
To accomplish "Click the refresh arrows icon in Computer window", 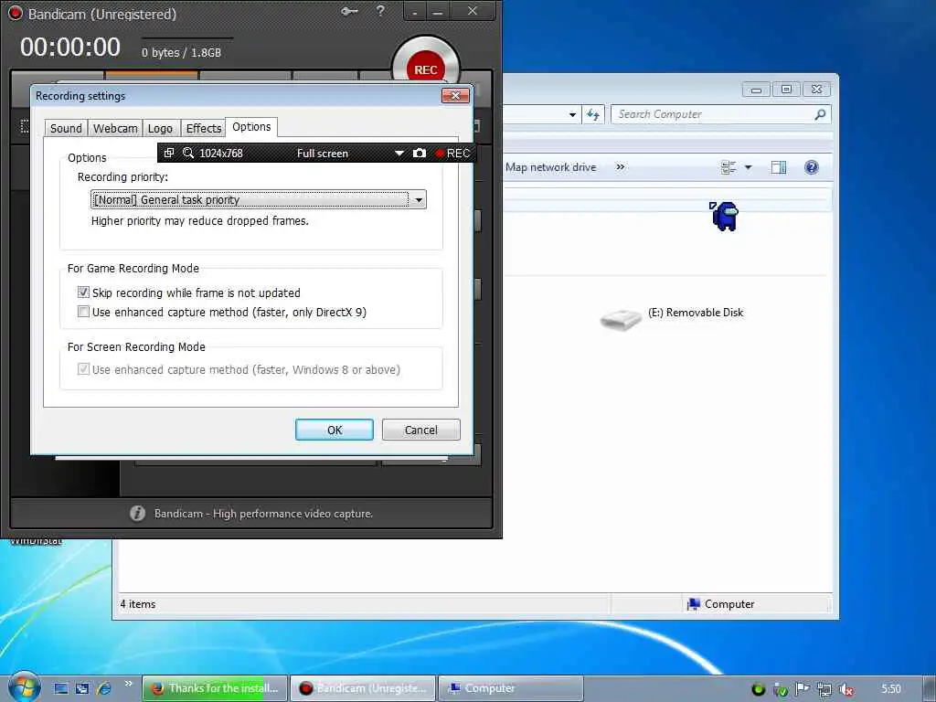I will pyautogui.click(x=593, y=114).
